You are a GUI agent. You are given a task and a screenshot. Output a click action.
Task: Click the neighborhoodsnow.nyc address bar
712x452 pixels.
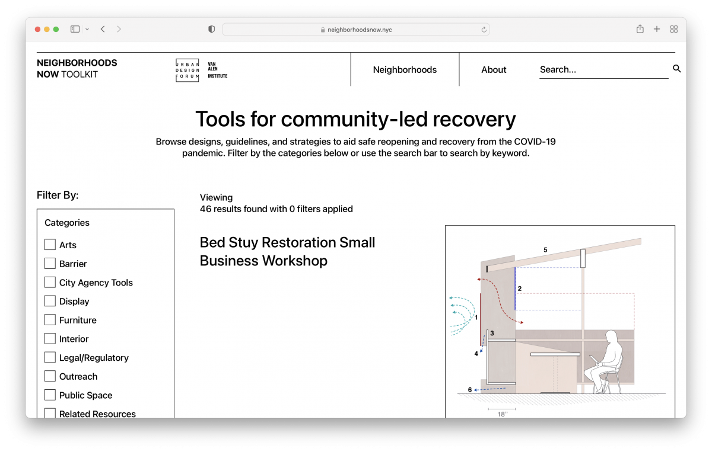356,30
